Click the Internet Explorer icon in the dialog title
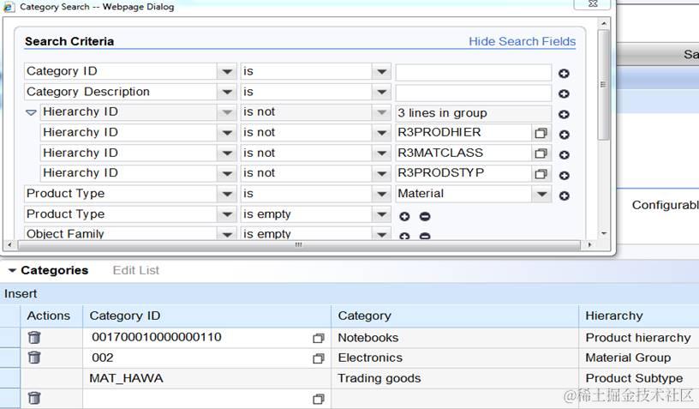 click(x=9, y=7)
